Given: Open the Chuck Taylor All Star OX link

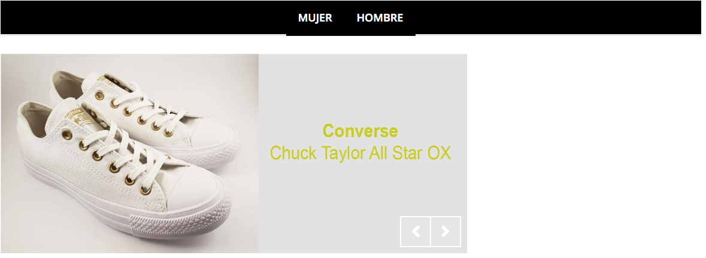Looking at the screenshot, I should (360, 153).
